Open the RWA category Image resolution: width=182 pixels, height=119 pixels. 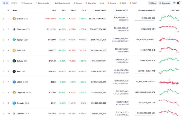coord(123,3)
